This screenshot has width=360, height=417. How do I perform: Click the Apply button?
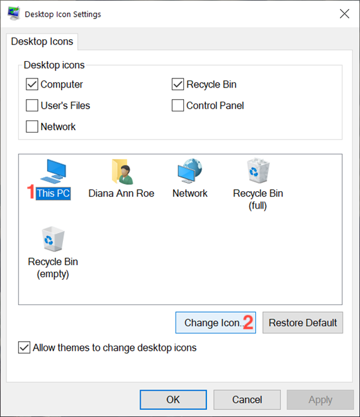320,400
